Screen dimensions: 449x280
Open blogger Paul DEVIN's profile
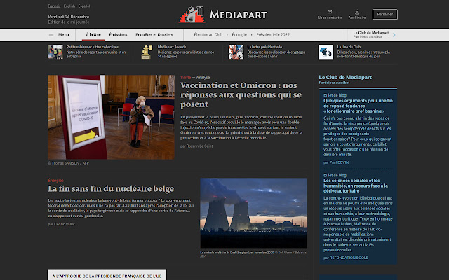(x=339, y=162)
